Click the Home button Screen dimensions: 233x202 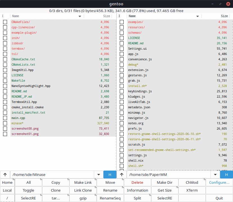[x=7, y=182]
